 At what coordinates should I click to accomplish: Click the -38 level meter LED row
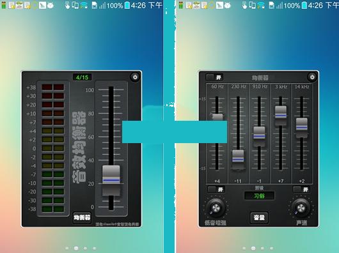[x=53, y=209]
